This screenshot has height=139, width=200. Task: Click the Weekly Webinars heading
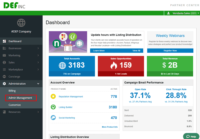[x=170, y=35]
